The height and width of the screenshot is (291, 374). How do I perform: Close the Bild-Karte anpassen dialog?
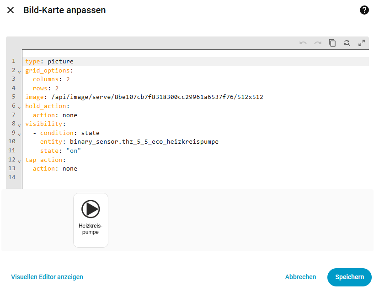11,10
